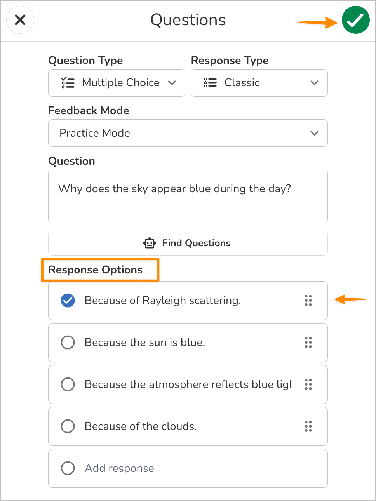Click the Find Questions button

coord(188,243)
